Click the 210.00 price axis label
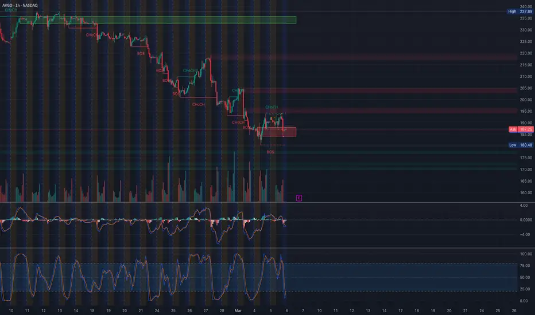Image resolution: width=535 pixels, height=315 pixels. [526, 77]
